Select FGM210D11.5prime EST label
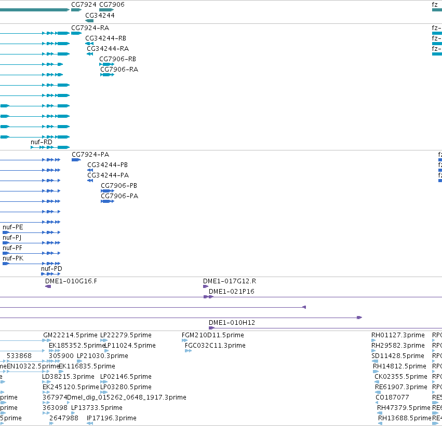The width and height of the screenshot is (442, 426). pos(213,335)
